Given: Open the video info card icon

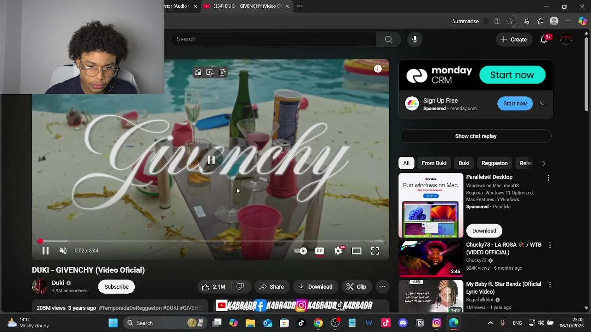Looking at the screenshot, I should click(x=378, y=69).
